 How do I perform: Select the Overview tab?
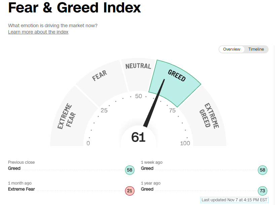pos(232,49)
